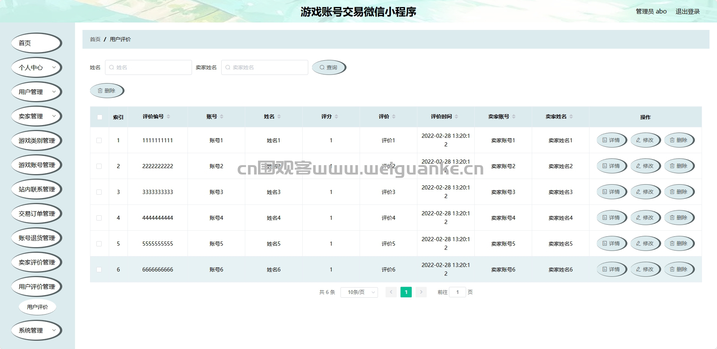Screen dimensions: 717x349
Task: Click 修改 for row 账号1
Action: [645, 140]
